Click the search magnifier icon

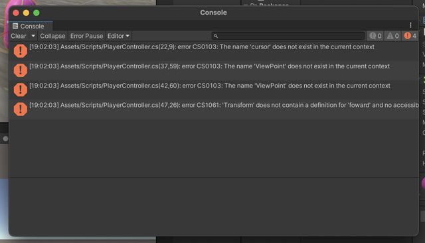[x=215, y=36]
